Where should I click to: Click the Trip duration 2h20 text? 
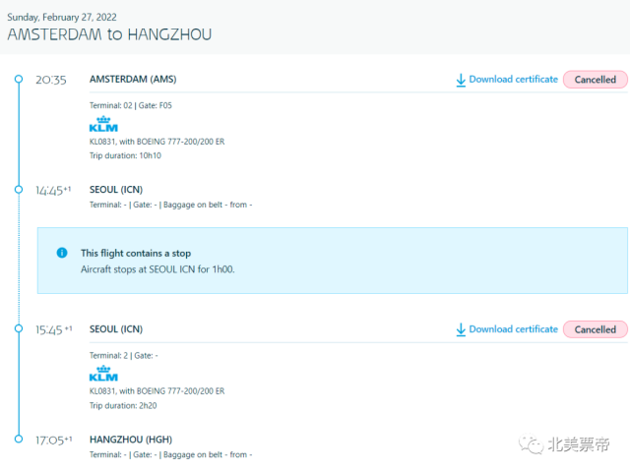124,404
